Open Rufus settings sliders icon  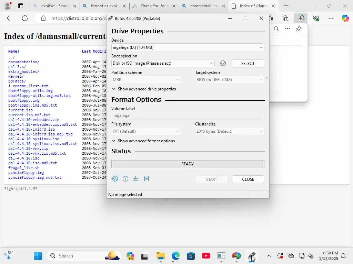click(136, 179)
